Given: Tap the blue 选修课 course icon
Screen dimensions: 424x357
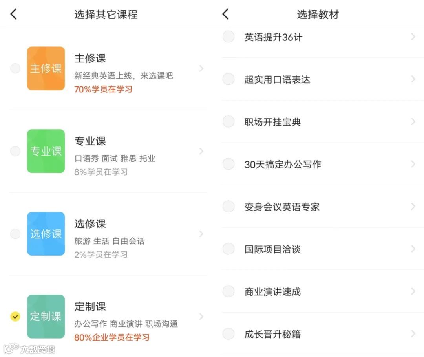Looking at the screenshot, I should coord(46,234).
